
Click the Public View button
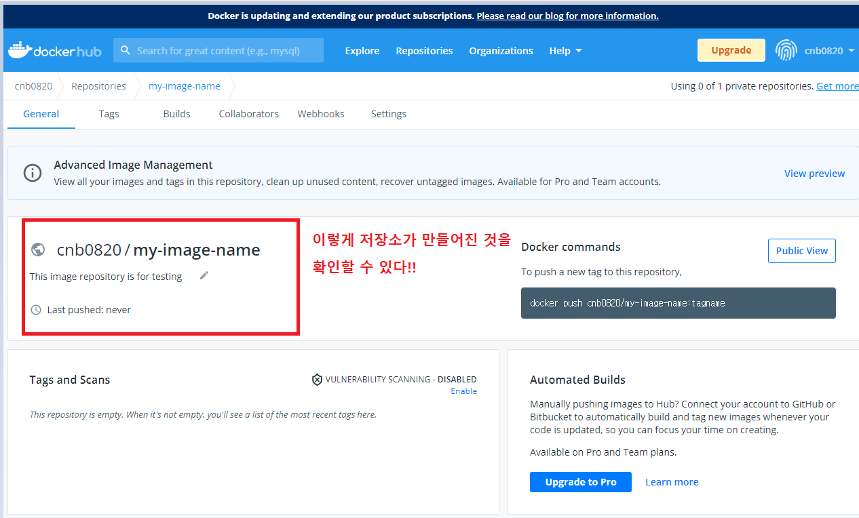802,251
